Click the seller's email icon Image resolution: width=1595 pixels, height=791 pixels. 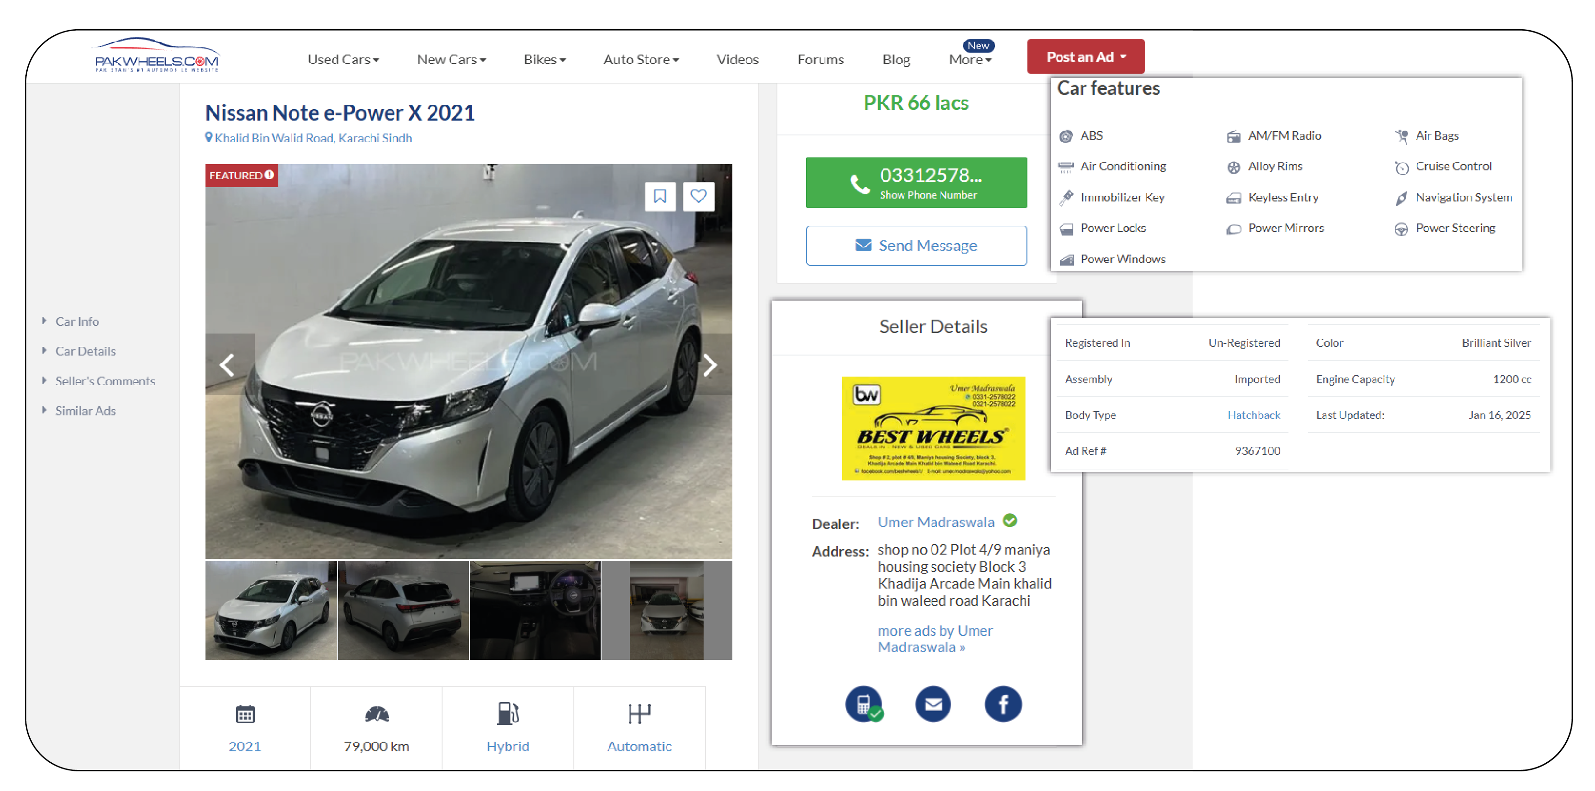pyautogui.click(x=933, y=704)
